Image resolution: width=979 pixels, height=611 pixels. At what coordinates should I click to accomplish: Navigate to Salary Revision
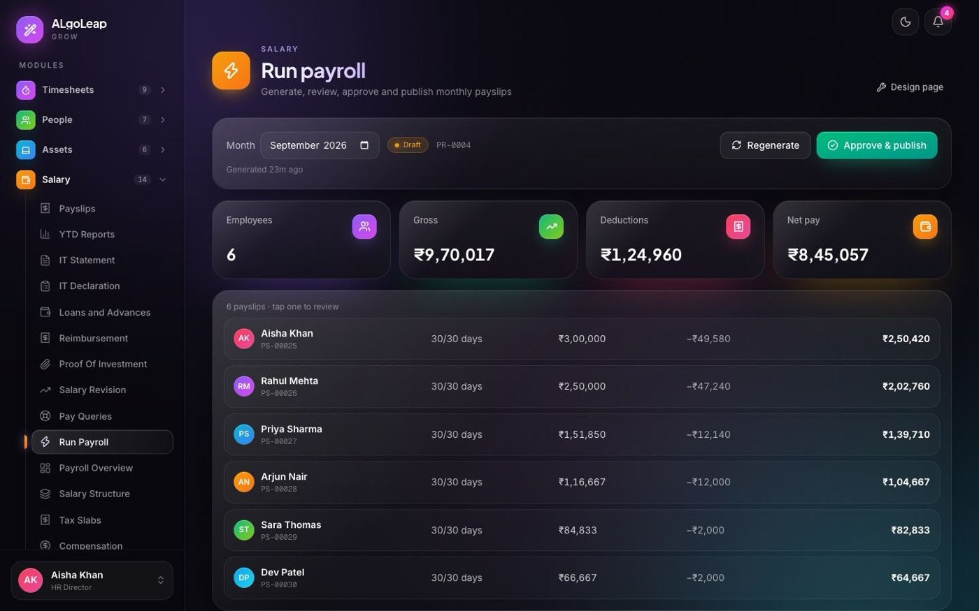pyautogui.click(x=102, y=390)
